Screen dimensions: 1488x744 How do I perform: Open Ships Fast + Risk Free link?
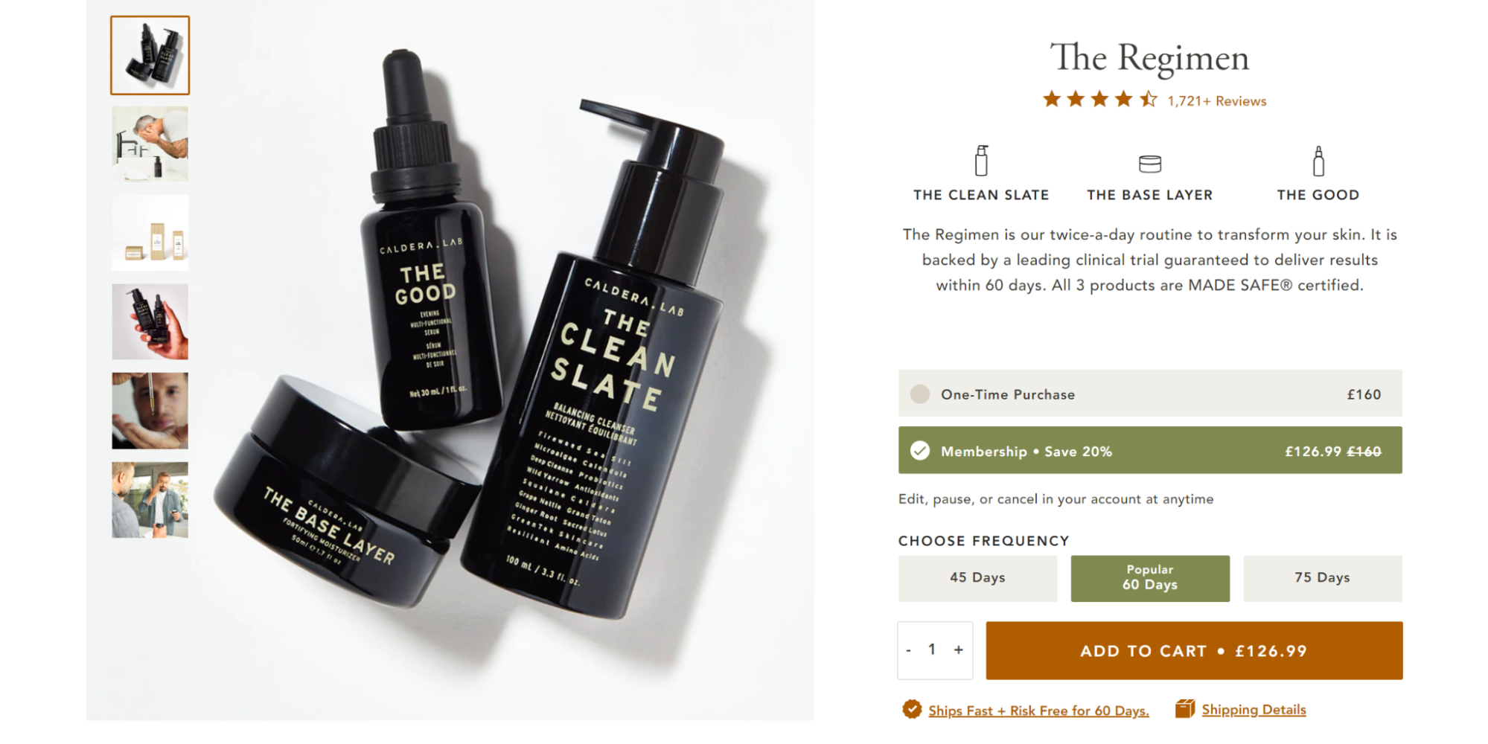coord(1038,711)
